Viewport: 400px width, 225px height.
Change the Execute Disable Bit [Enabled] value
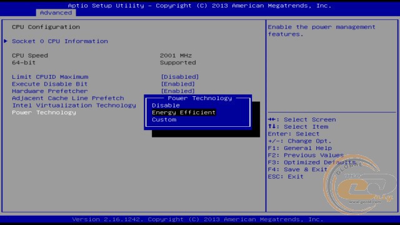point(177,84)
